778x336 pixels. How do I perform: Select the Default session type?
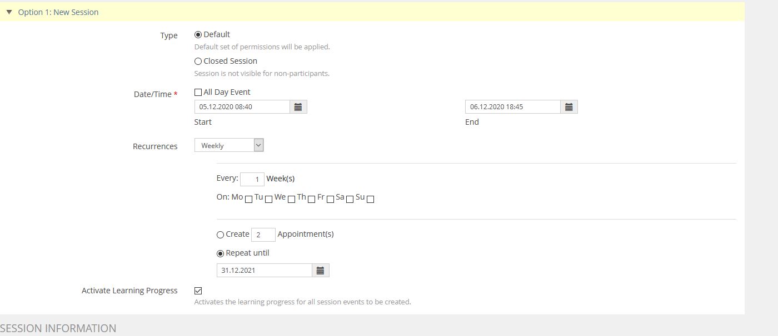pos(198,35)
